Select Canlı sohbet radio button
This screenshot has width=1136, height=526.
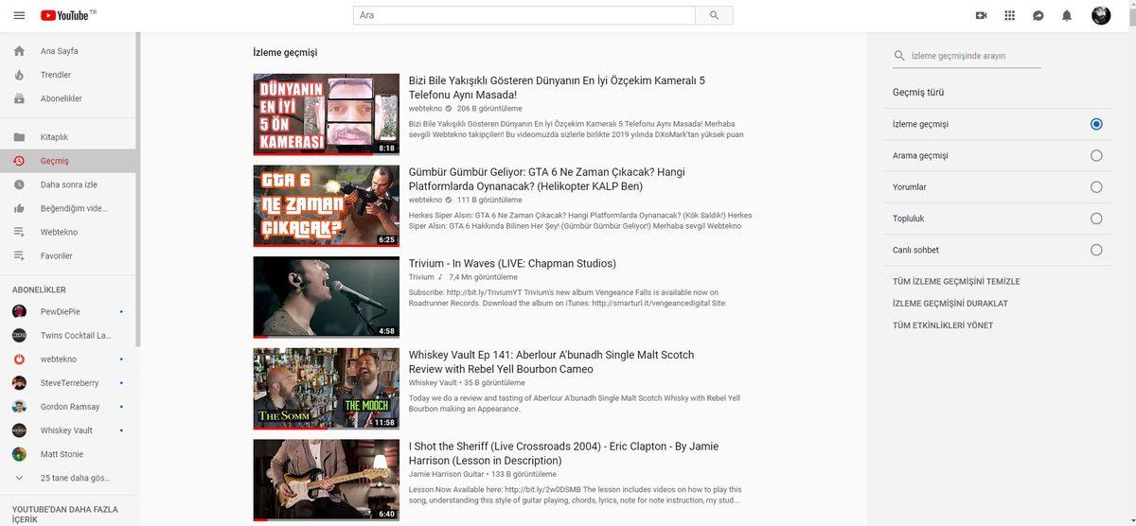pyautogui.click(x=1096, y=250)
